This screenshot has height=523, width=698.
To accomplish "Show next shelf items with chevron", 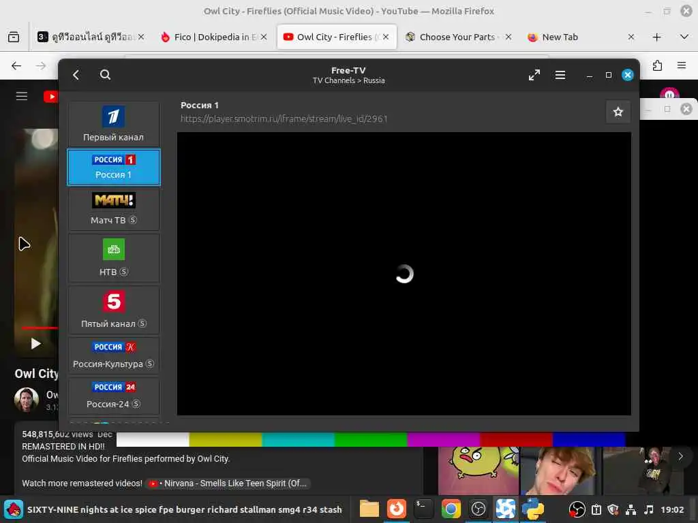I will (x=680, y=456).
